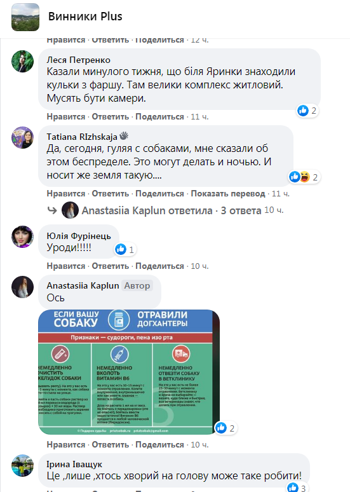Open Леся Петренко profile picture
The image size is (350, 492).
point(23,61)
